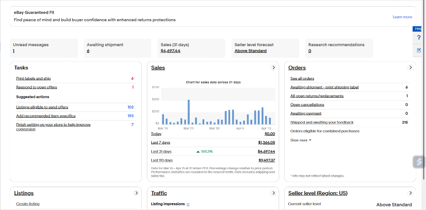426x210 pixels.
Task: Click the floating extension icon at right edge
Action: coord(419,162)
